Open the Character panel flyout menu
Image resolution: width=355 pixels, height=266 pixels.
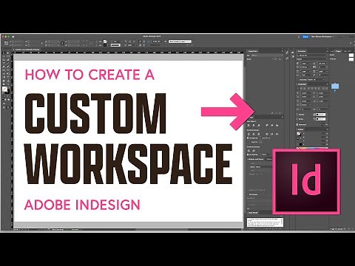[x=327, y=51]
